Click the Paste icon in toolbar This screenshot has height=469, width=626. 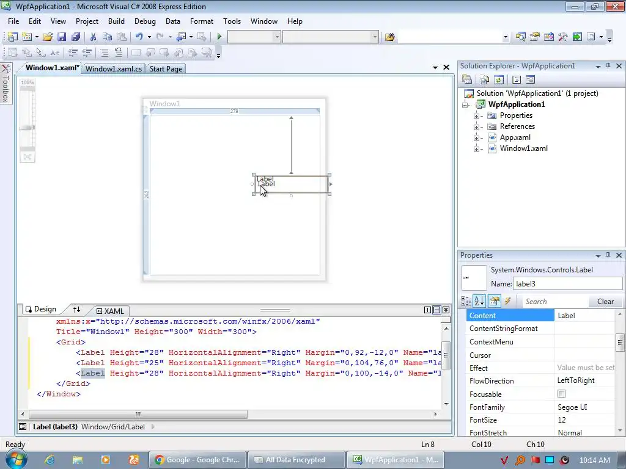[122, 37]
